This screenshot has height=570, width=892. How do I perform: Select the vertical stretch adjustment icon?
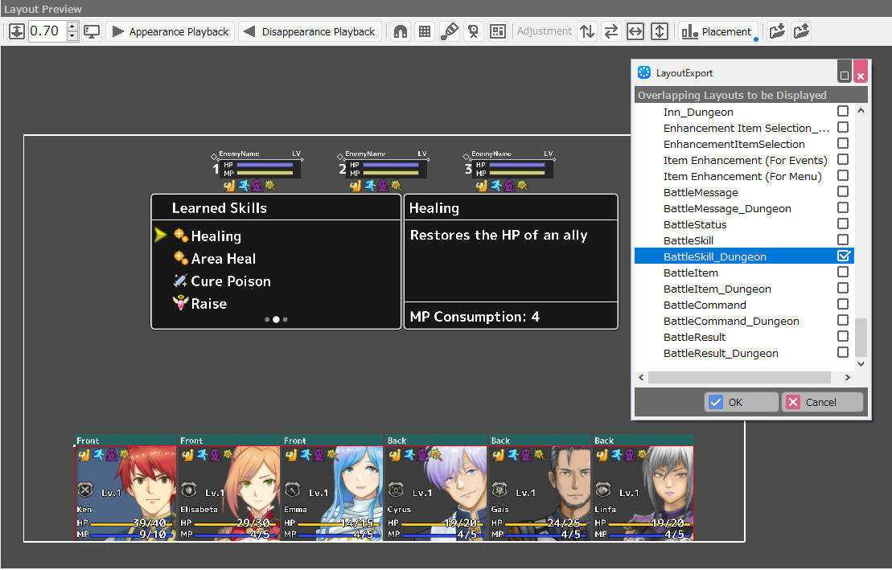(658, 31)
